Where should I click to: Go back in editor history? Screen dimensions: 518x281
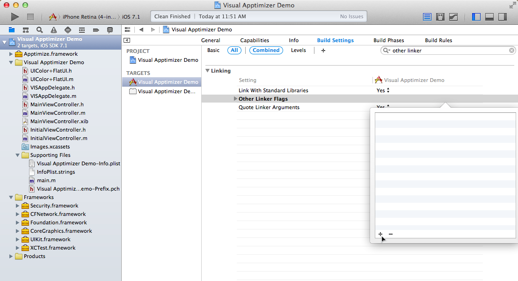(x=141, y=30)
